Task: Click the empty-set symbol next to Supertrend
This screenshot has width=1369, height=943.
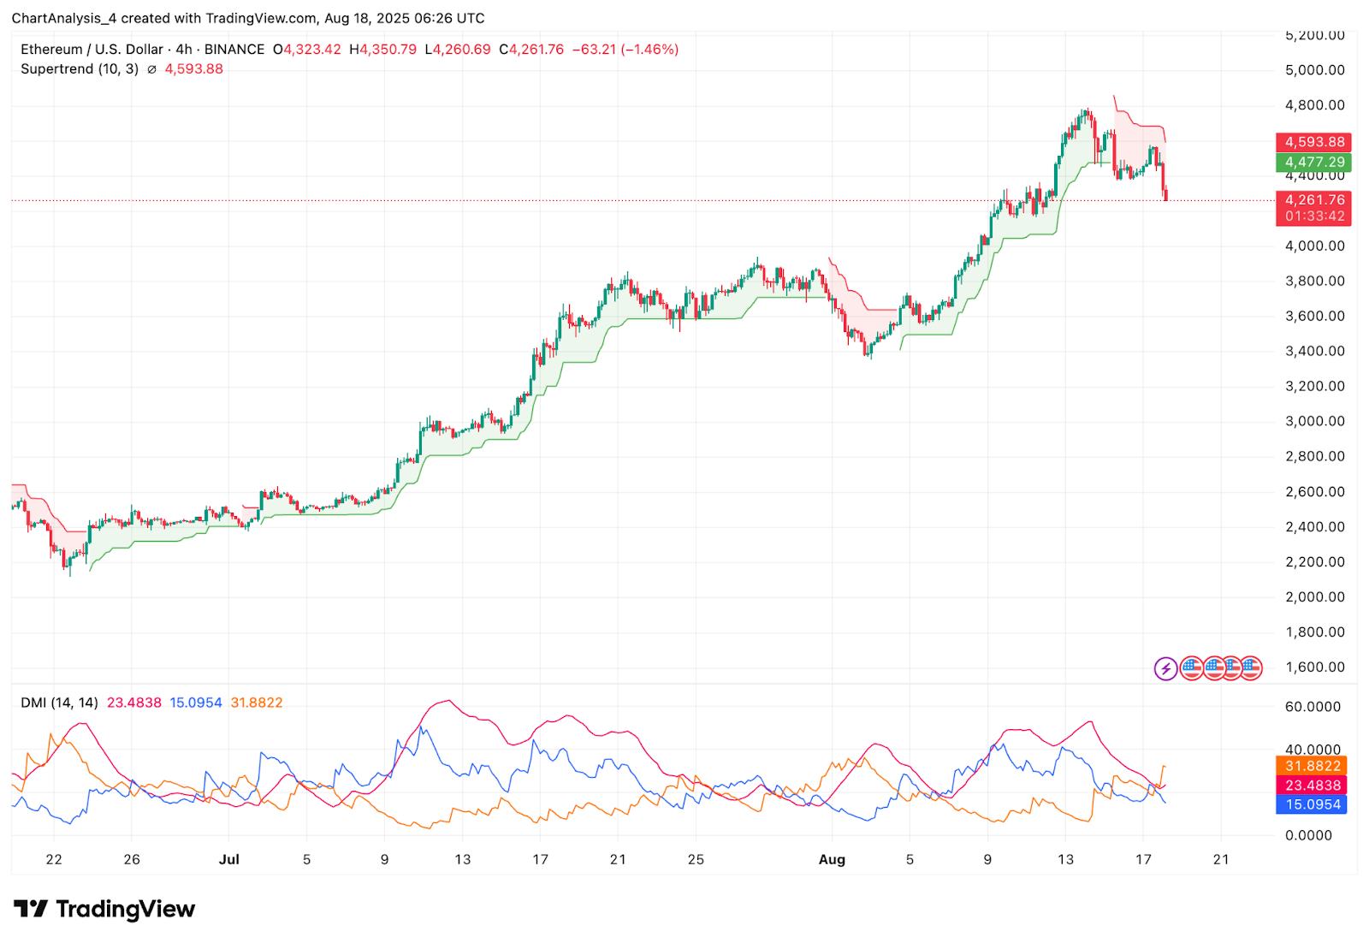Action: (151, 69)
